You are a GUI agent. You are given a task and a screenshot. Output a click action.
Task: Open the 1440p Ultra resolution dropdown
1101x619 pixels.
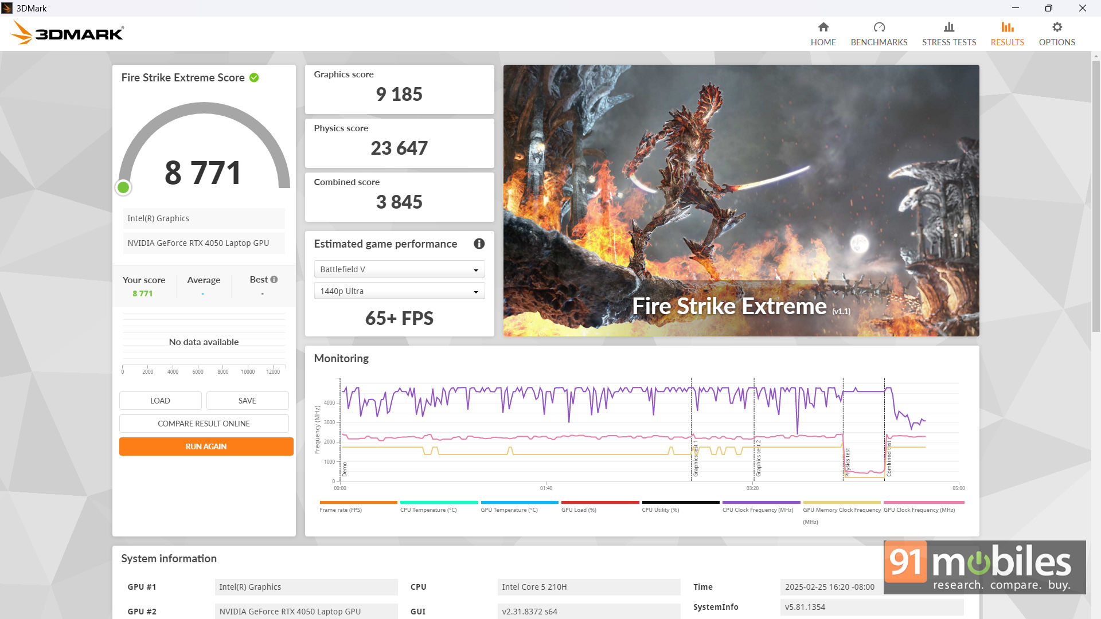pyautogui.click(x=399, y=291)
